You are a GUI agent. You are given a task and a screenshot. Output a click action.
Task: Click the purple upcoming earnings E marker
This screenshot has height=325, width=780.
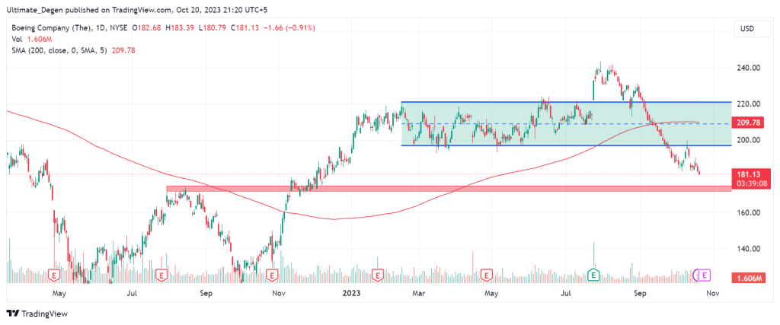(x=705, y=274)
